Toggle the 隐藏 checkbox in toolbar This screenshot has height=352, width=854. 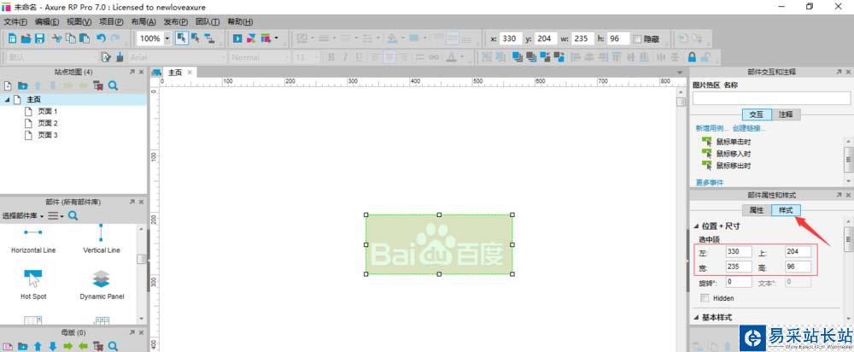pyautogui.click(x=638, y=39)
